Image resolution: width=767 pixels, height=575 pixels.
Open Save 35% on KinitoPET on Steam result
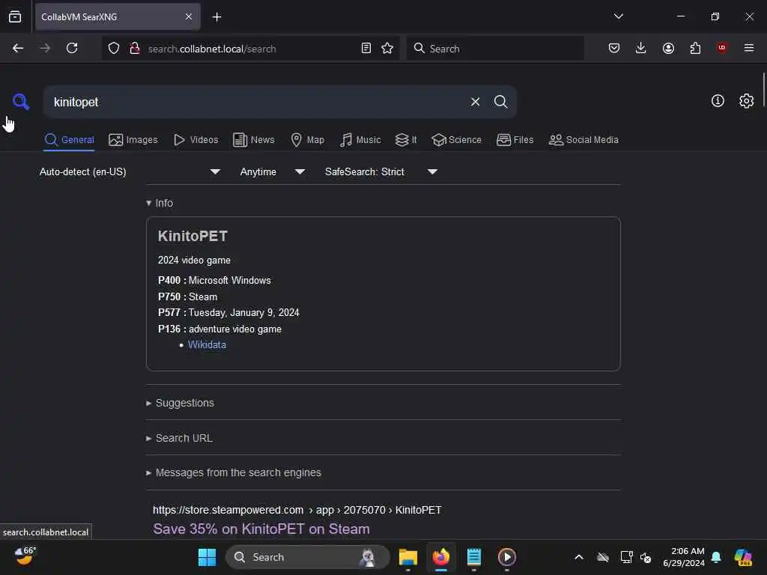(261, 529)
